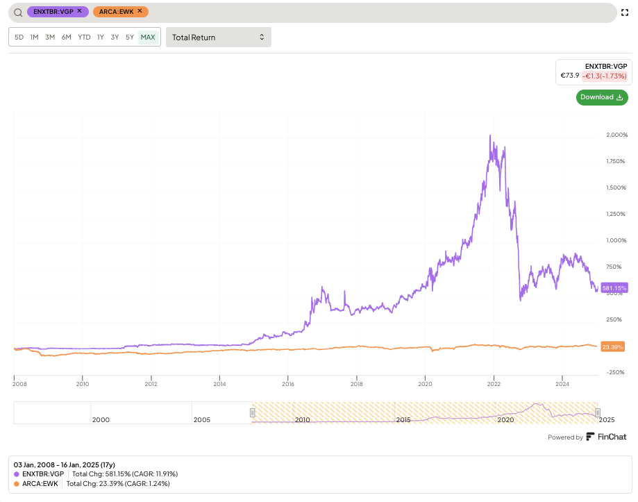Select the 6M time range
Viewport: 638px width, 502px height.
[67, 37]
